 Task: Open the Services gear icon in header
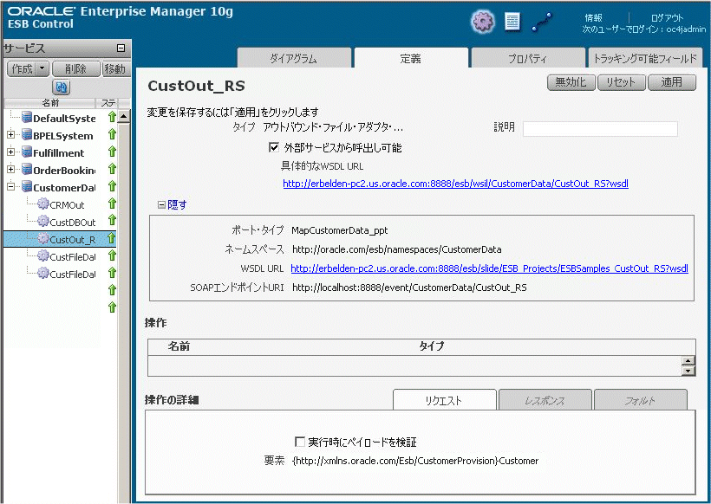click(x=483, y=21)
